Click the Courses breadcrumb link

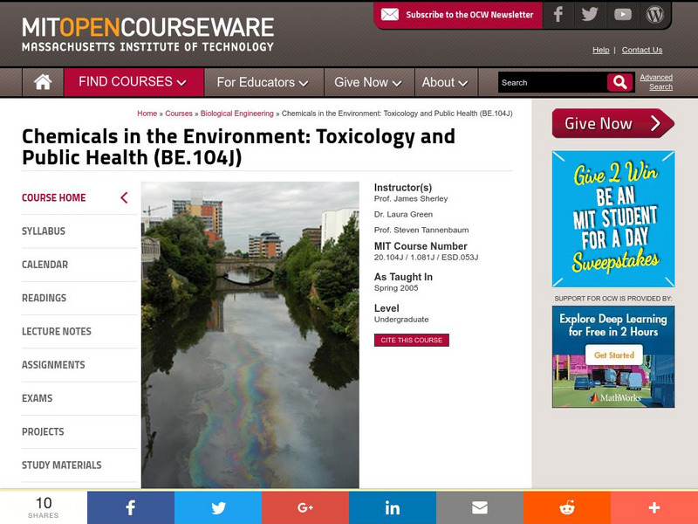point(179,114)
